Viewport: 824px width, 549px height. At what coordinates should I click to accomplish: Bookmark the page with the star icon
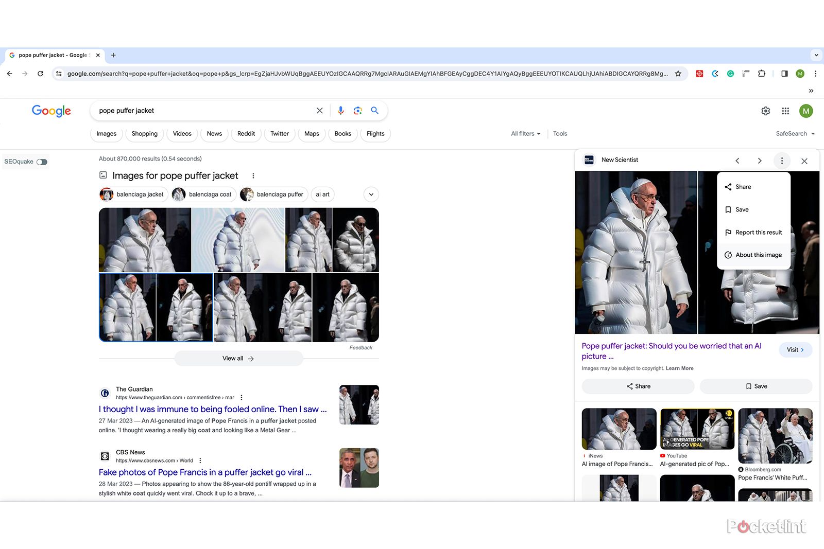(679, 74)
